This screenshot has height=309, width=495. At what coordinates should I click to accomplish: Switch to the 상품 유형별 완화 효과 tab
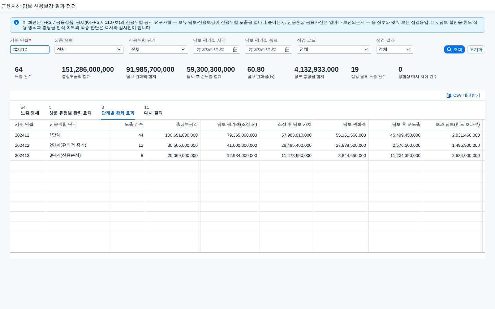71,110
